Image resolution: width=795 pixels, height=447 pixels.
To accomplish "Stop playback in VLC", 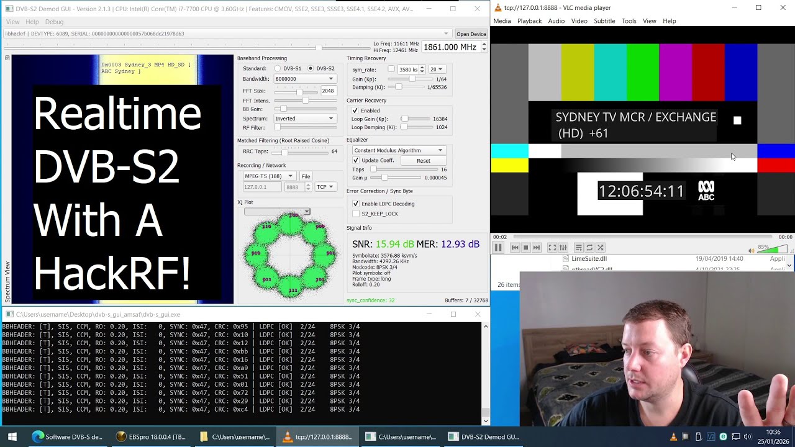I will [525, 247].
